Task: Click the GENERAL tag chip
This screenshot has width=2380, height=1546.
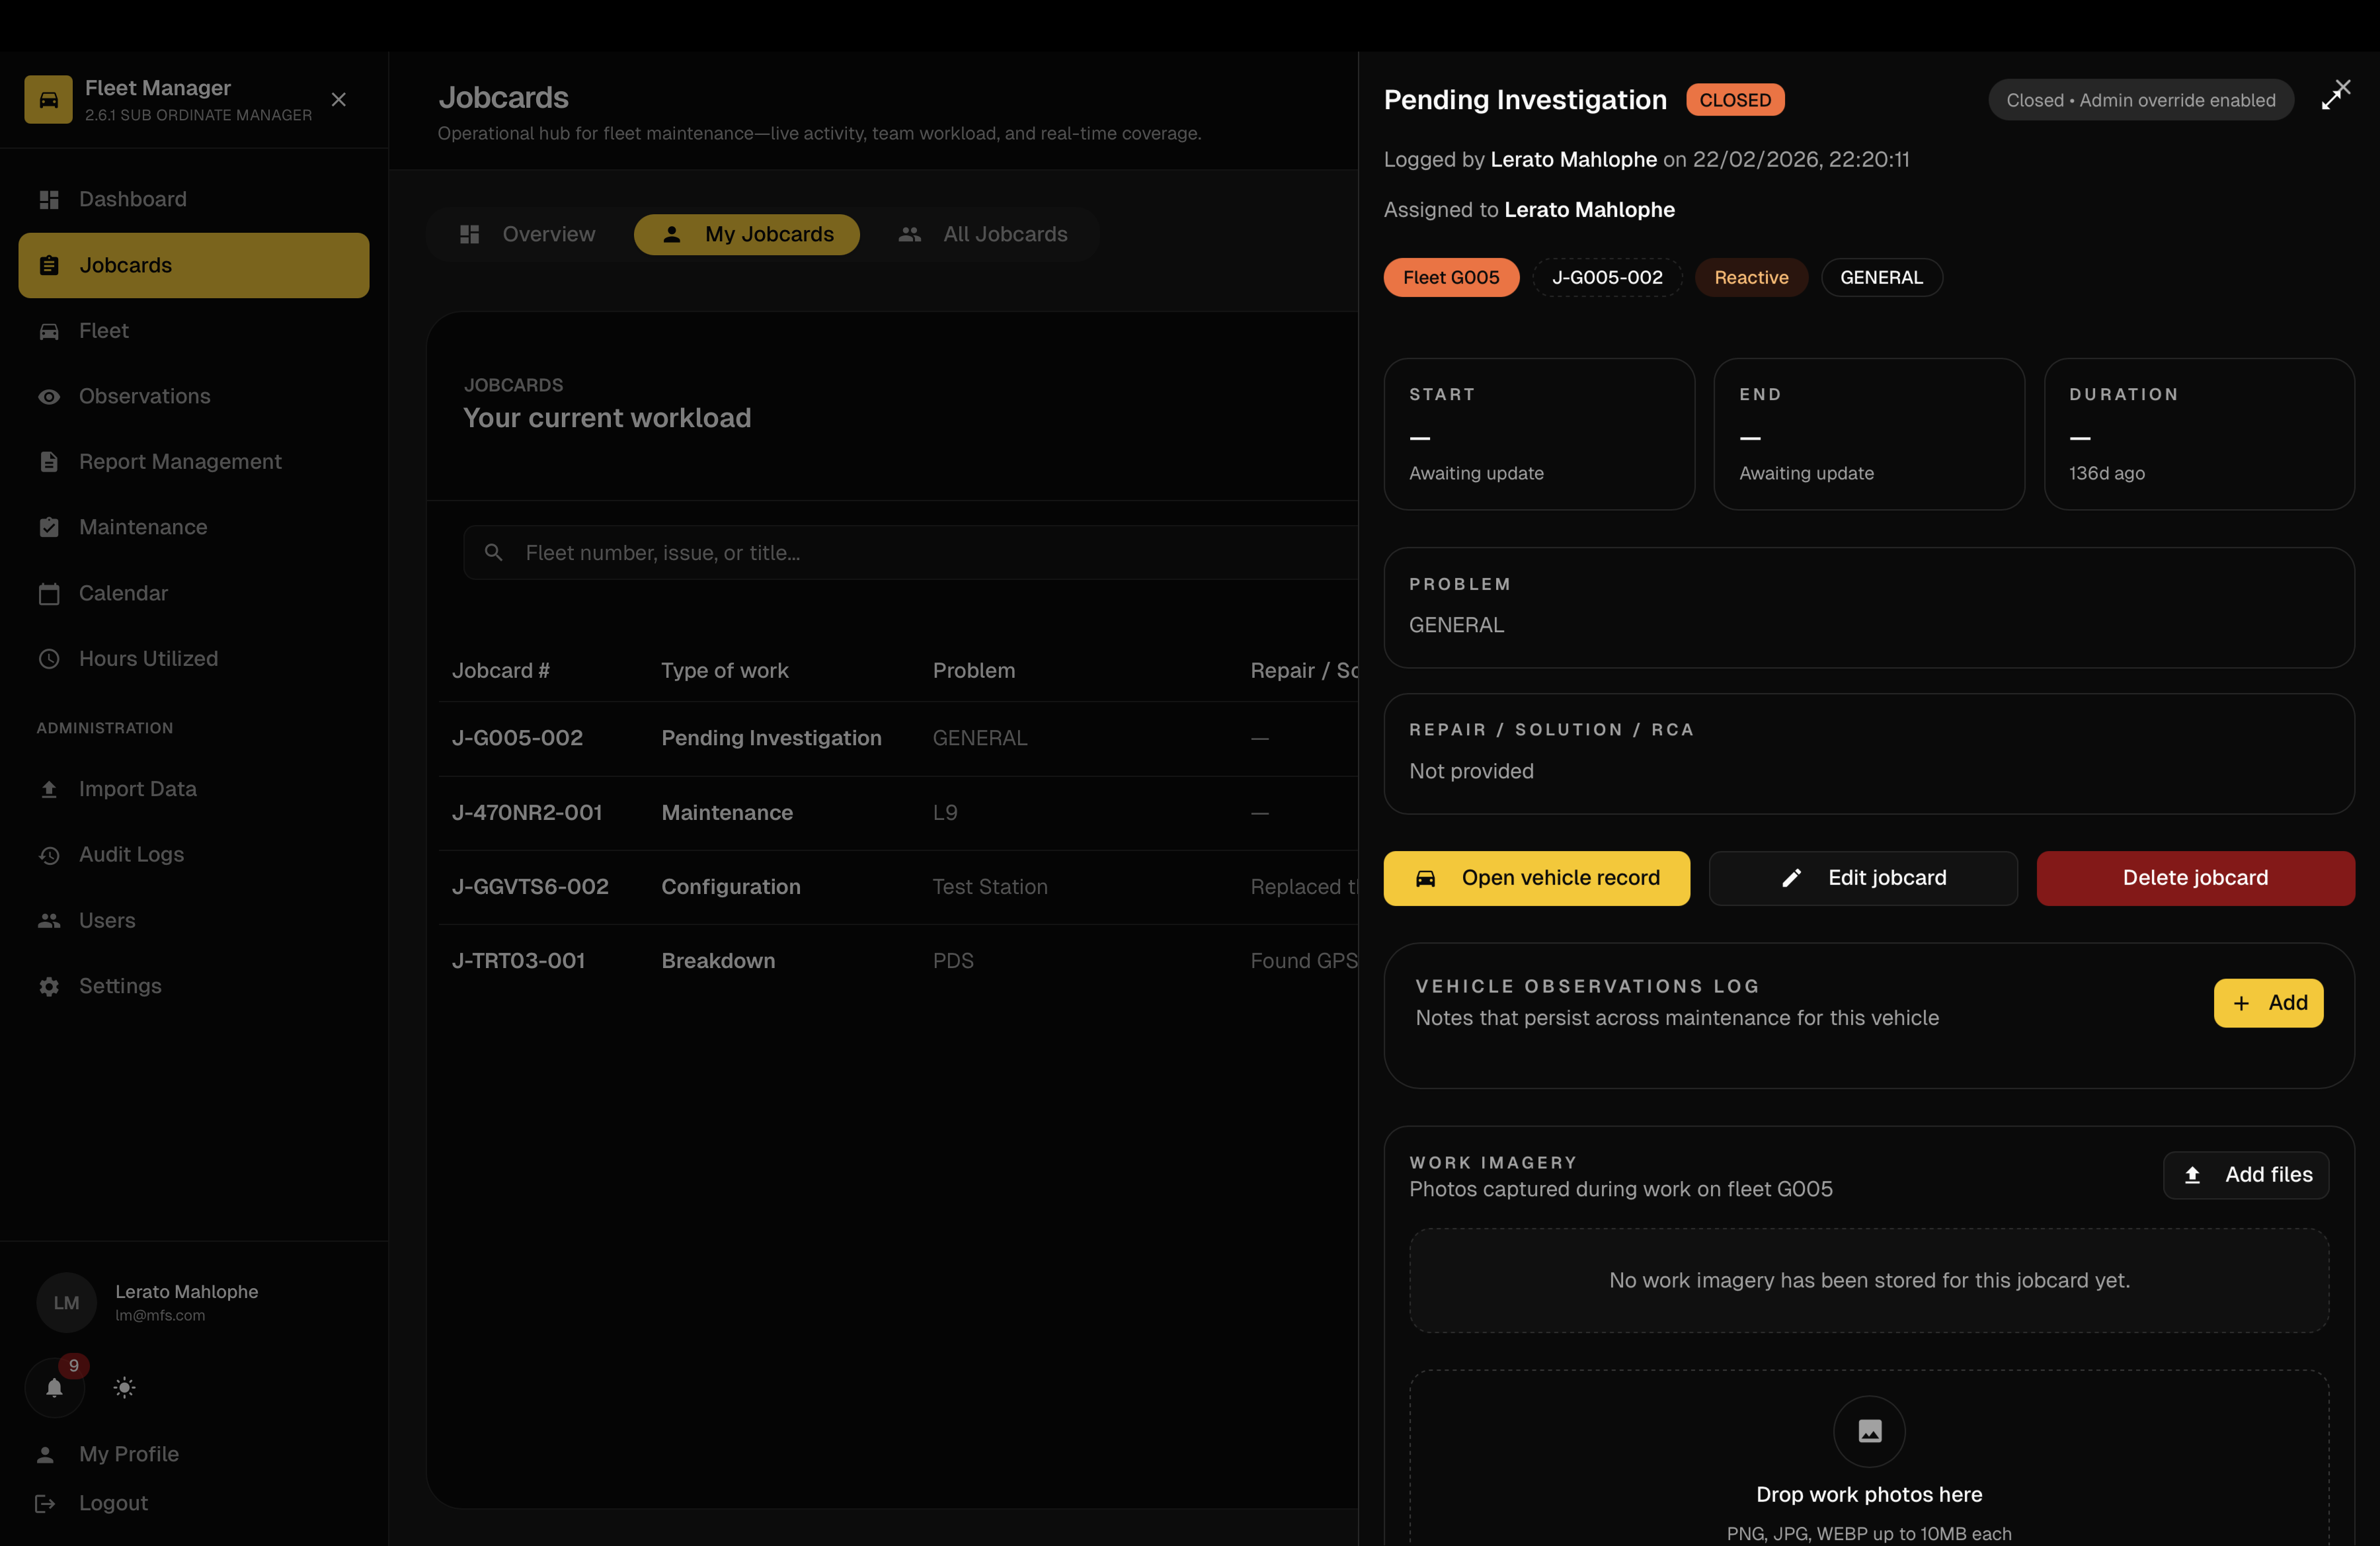Action: coord(1881,277)
